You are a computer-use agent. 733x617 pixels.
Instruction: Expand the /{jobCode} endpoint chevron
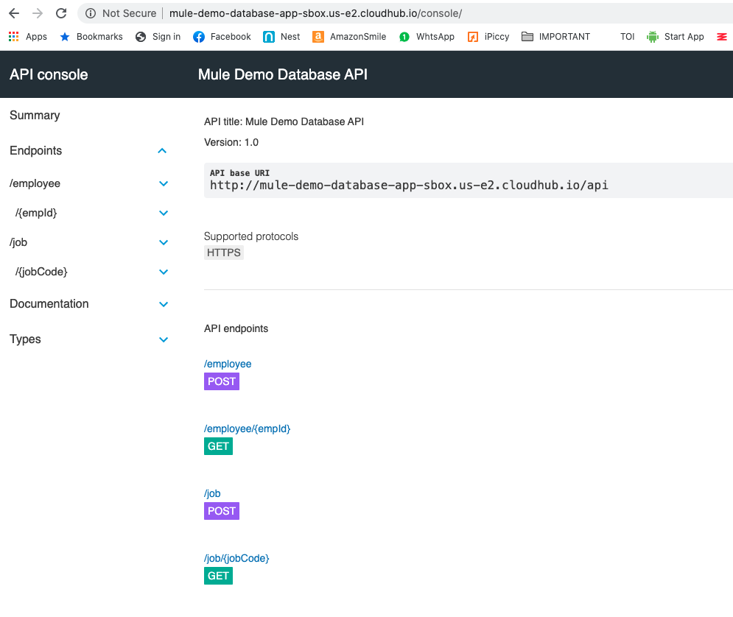point(164,272)
